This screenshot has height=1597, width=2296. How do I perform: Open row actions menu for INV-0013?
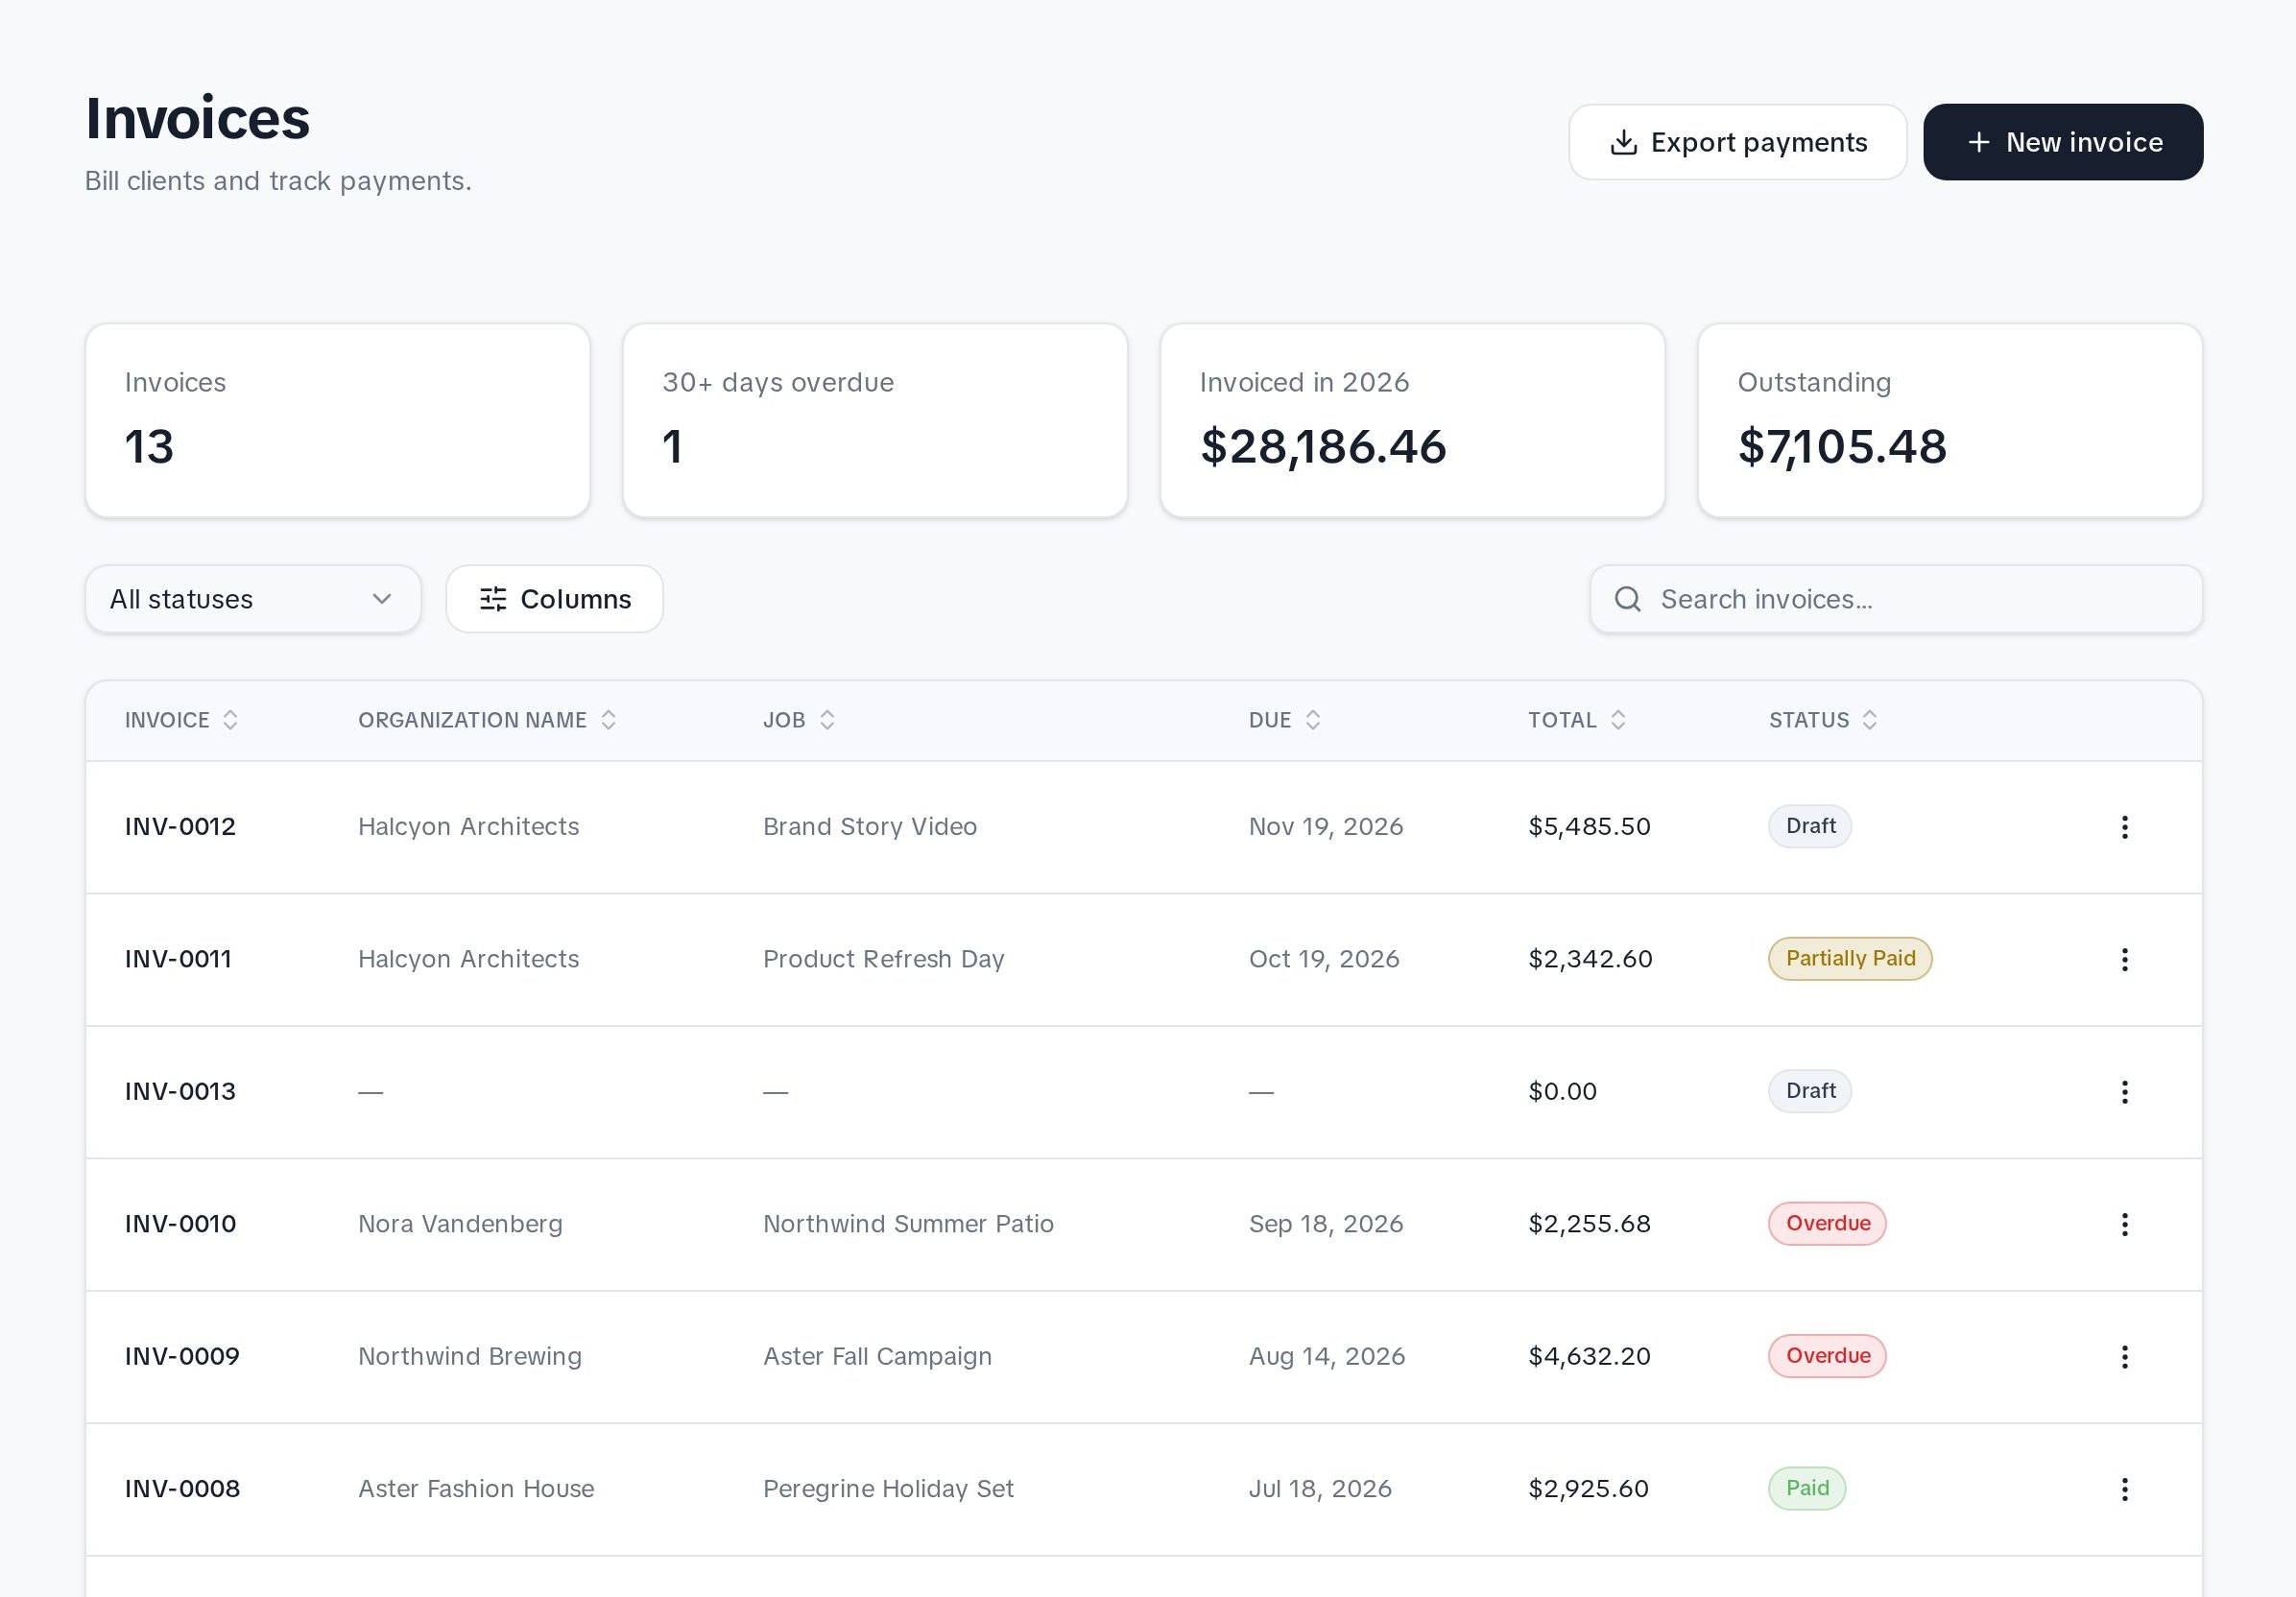pos(2124,1092)
